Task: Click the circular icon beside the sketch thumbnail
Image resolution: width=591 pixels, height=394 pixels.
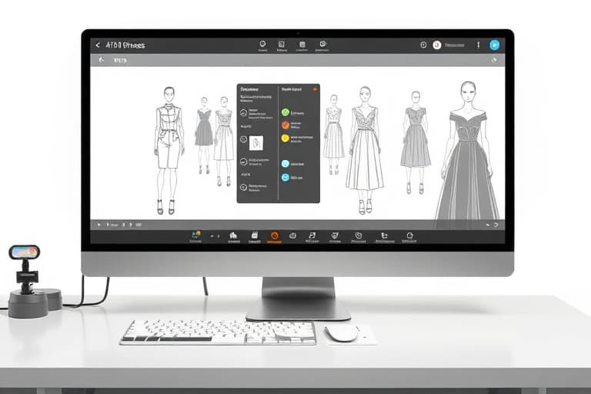Action: click(244, 139)
